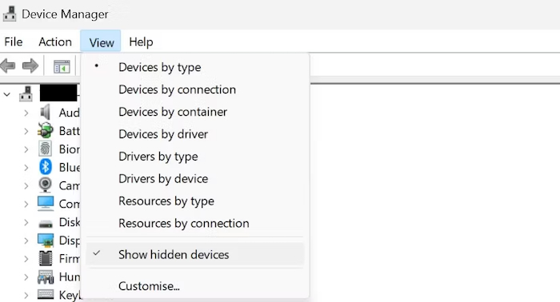The image size is (560, 302).
Task: Open the Customise... dialog entry
Action: [195, 286]
